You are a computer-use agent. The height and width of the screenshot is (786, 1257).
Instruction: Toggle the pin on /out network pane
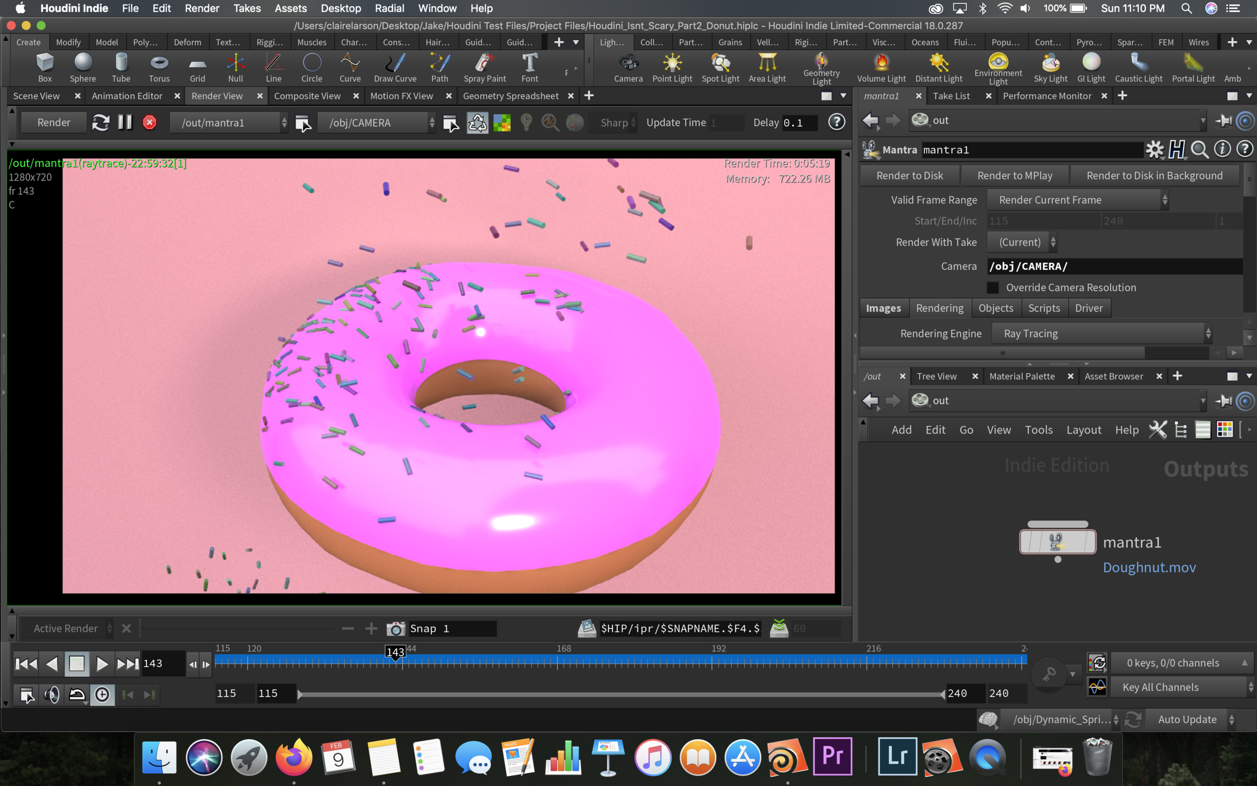(1223, 401)
